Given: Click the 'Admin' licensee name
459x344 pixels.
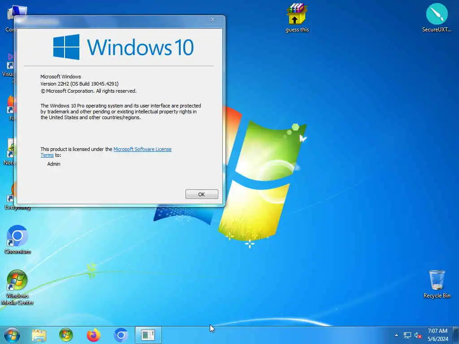Looking at the screenshot, I should [54, 164].
